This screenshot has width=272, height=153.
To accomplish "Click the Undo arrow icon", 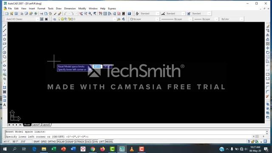I will (65, 14).
